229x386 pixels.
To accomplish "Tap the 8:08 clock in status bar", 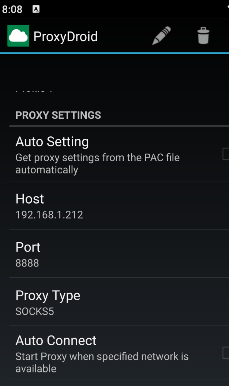I will (12, 10).
